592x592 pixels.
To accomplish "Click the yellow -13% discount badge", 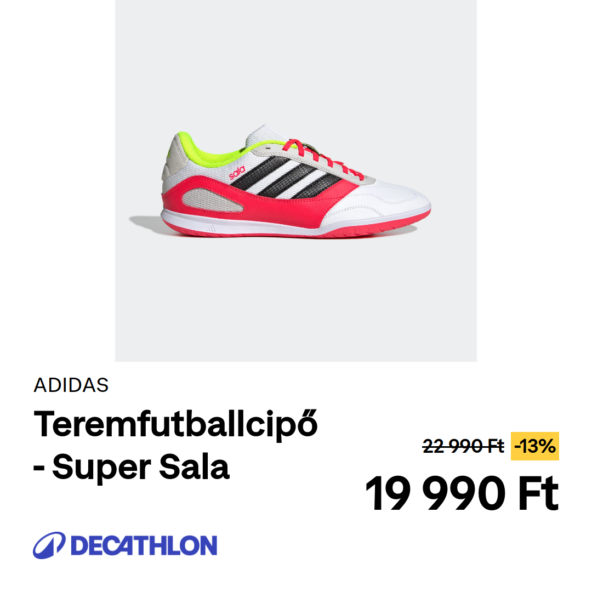I will coord(534,446).
